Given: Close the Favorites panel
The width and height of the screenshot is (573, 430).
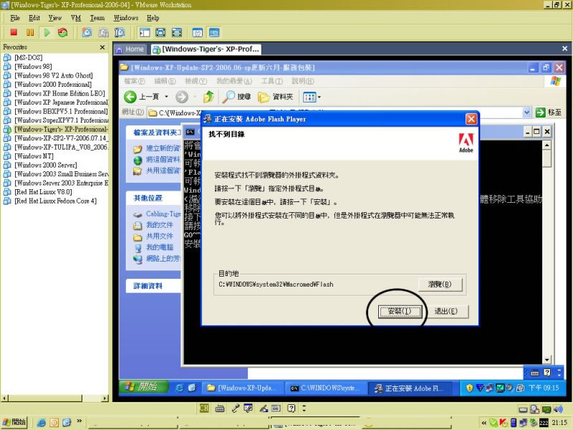Looking at the screenshot, I should tap(102, 47).
